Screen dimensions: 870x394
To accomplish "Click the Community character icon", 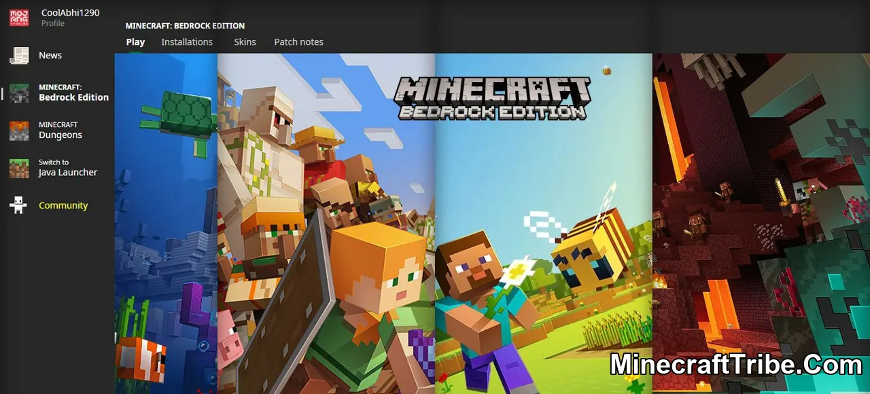I will pyautogui.click(x=18, y=205).
